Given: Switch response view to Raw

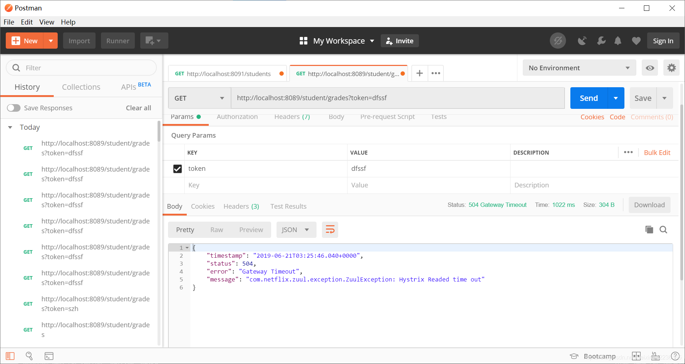Looking at the screenshot, I should [x=217, y=230].
